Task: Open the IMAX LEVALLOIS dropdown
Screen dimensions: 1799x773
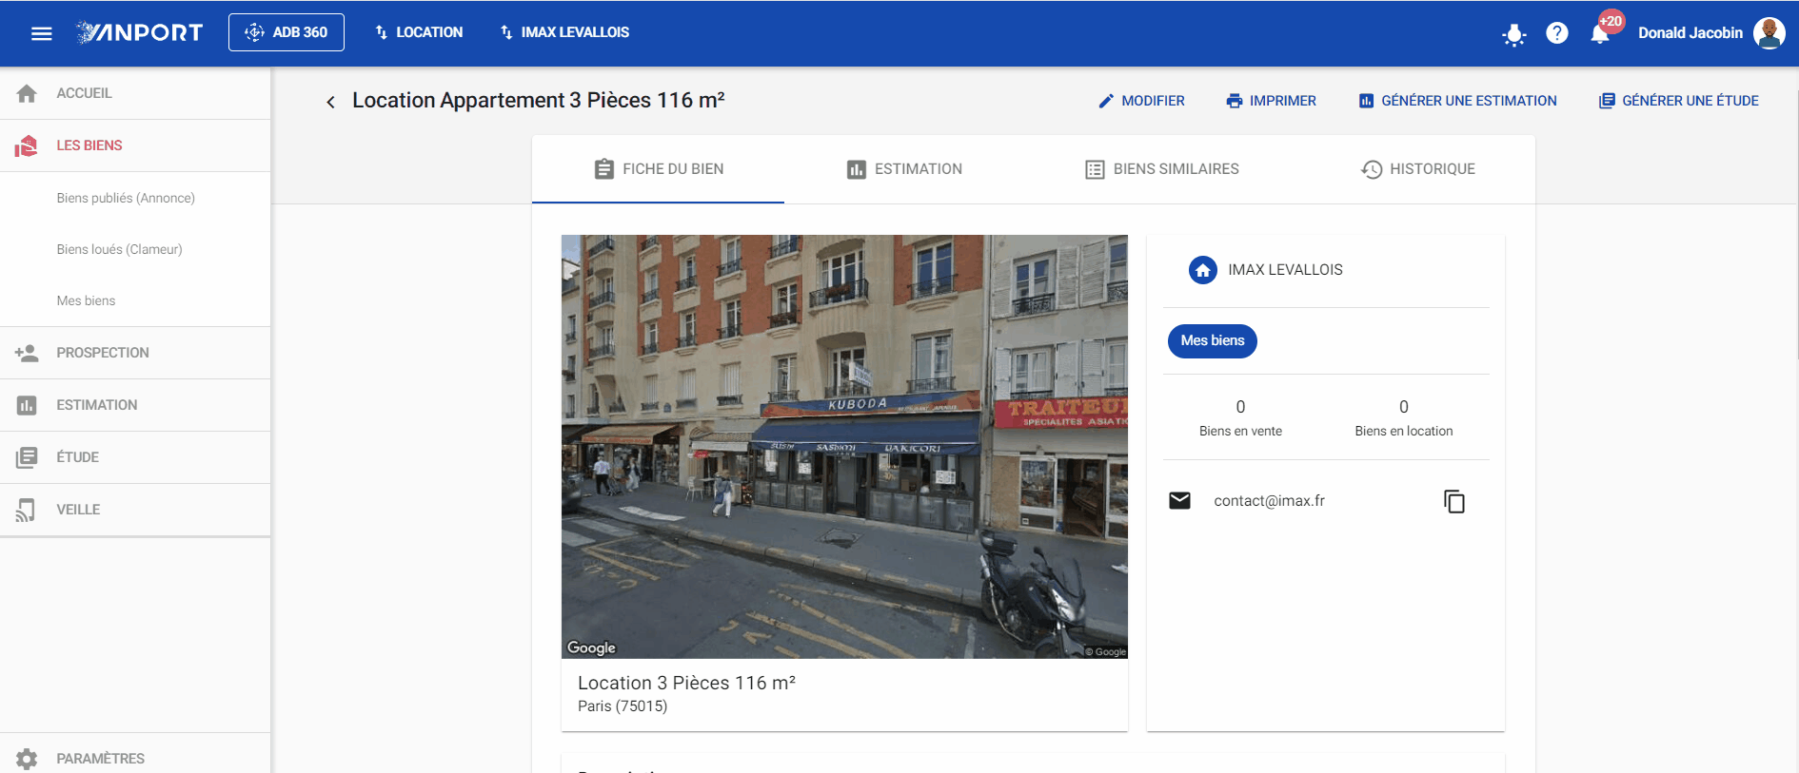Action: click(x=564, y=32)
